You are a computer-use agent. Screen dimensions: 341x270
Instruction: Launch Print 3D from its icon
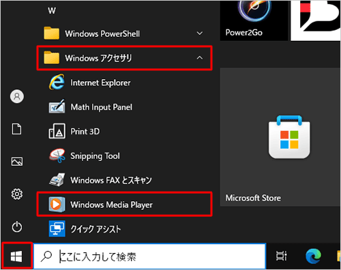tap(57, 131)
